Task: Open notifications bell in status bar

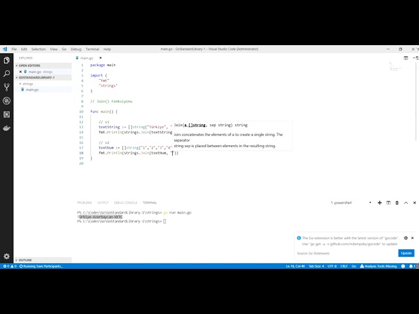Action: (412, 266)
